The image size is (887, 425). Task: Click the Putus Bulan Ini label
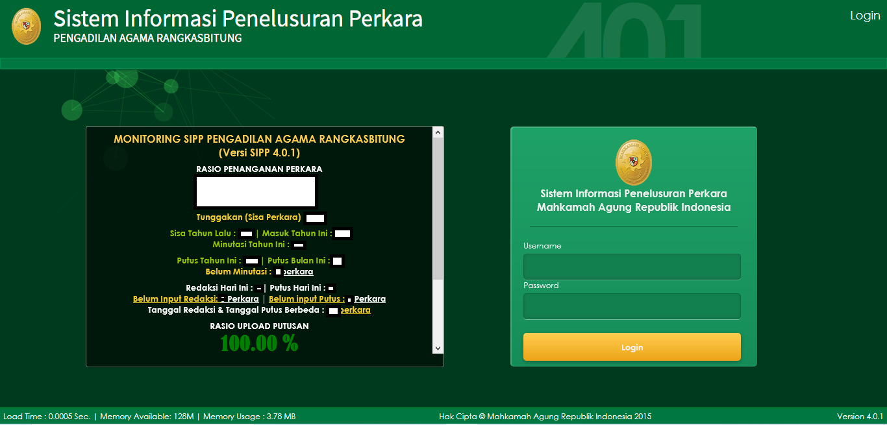click(299, 261)
